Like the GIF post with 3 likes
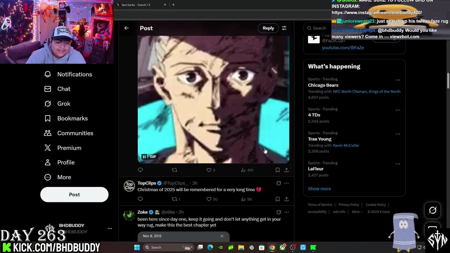 [x=211, y=170]
